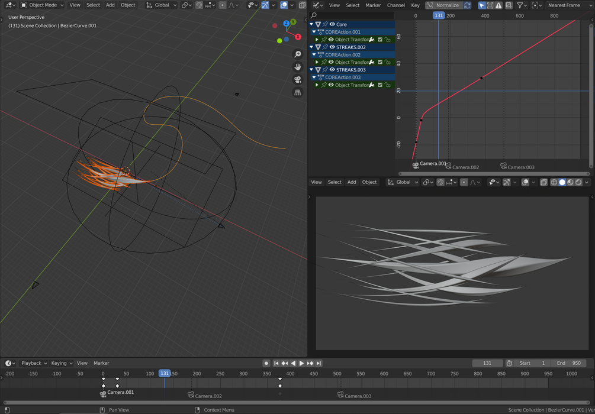This screenshot has height=414, width=595.
Task: Toggle snapping magnet in main viewport
Action: coord(199,5)
